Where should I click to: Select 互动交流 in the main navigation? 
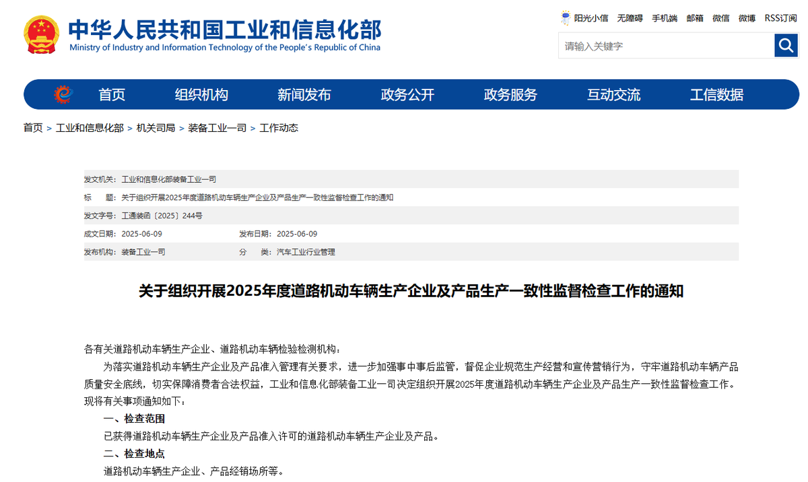613,95
